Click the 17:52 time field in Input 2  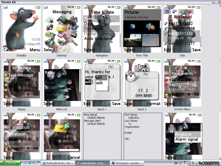pyautogui.click(x=143, y=91)
